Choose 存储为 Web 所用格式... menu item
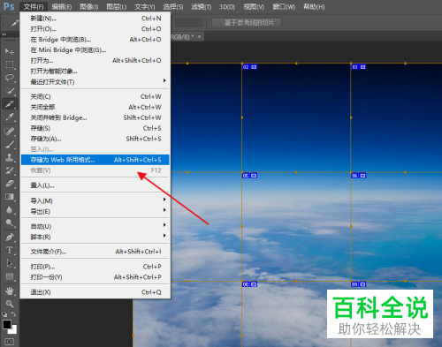Viewport: 442px width, 347px height. [x=95, y=160]
